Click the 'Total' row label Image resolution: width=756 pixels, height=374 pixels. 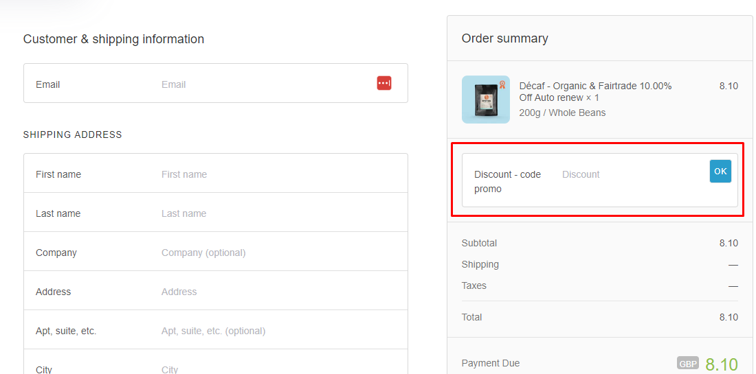tap(471, 317)
